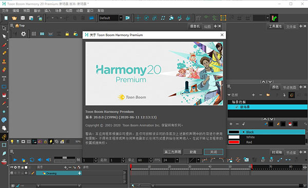This screenshot has width=308, height=188.
Task: Toggle the onion skin icon on Drawing layer
Action: (x=18, y=173)
